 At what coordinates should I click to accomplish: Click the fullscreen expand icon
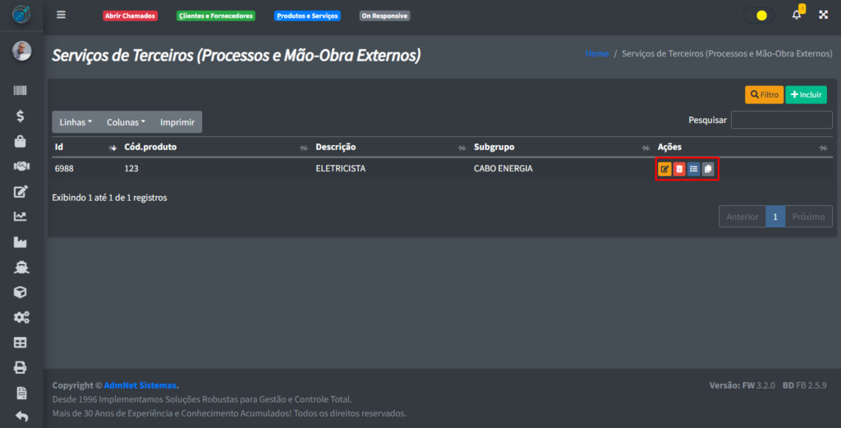(x=823, y=15)
